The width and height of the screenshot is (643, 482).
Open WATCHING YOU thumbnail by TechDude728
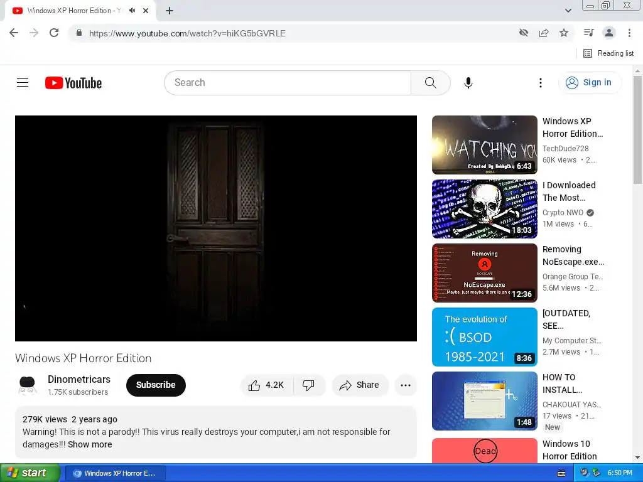click(484, 145)
